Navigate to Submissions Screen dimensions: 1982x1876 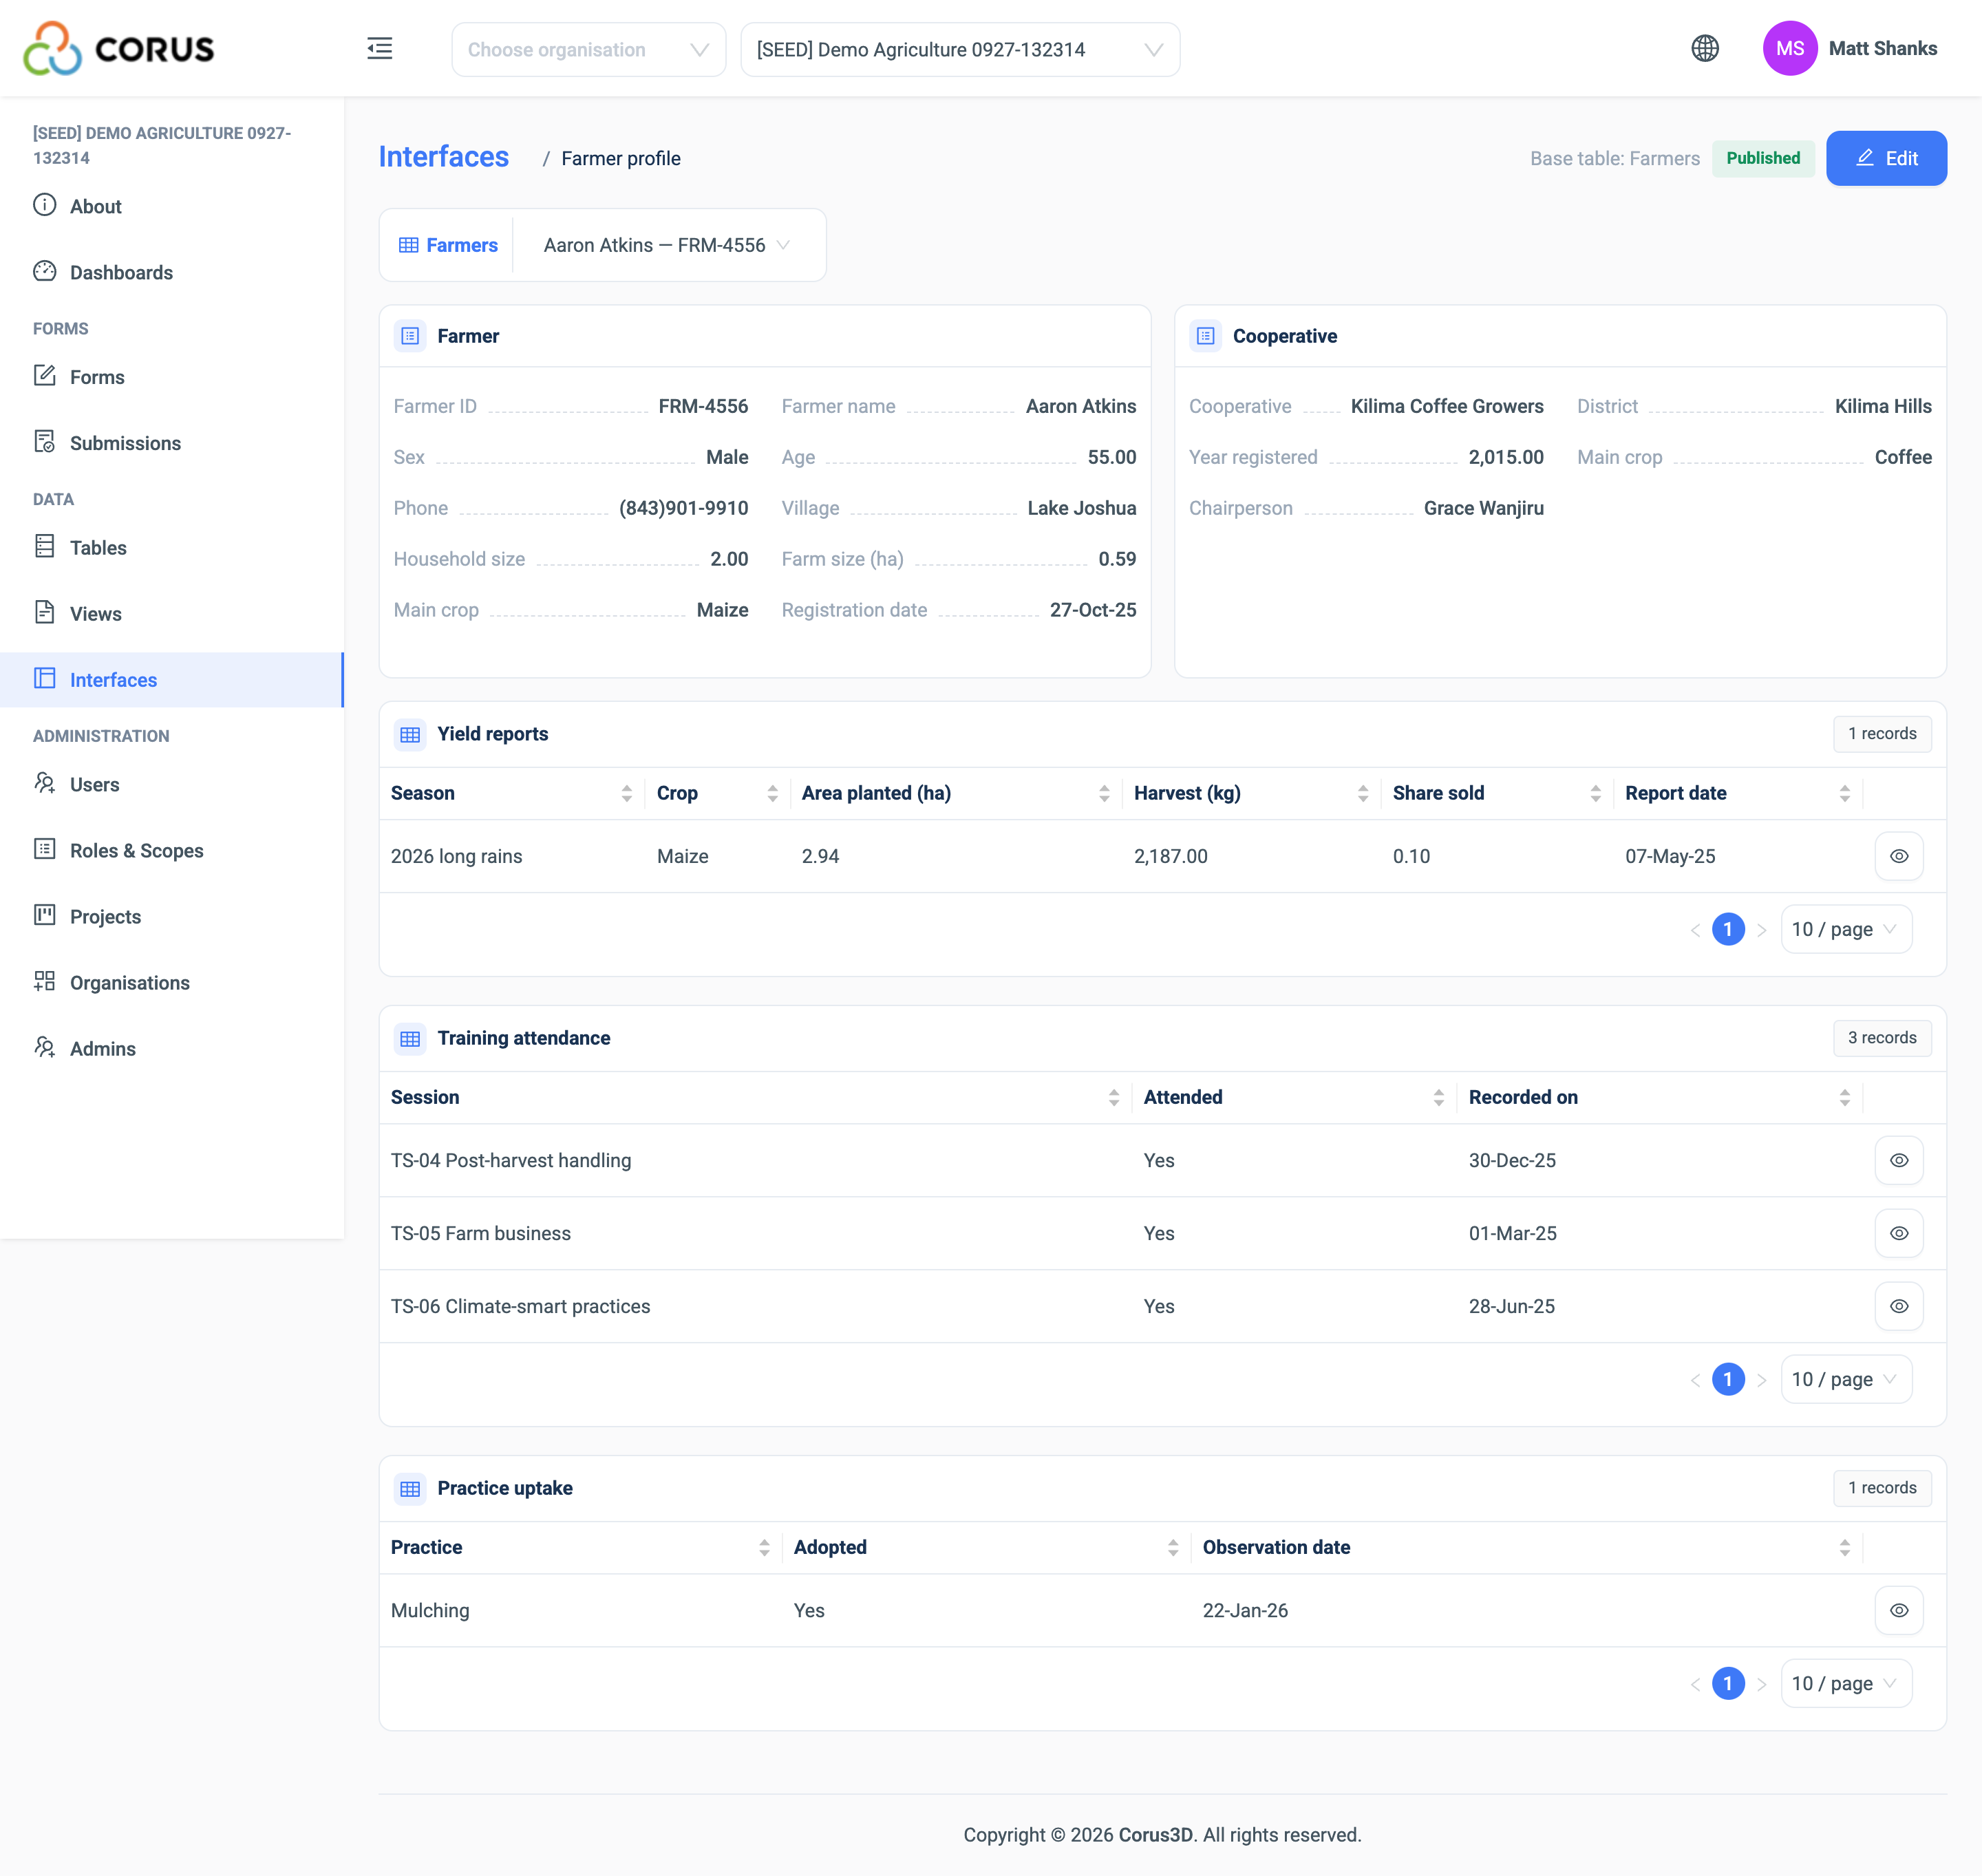pos(172,443)
